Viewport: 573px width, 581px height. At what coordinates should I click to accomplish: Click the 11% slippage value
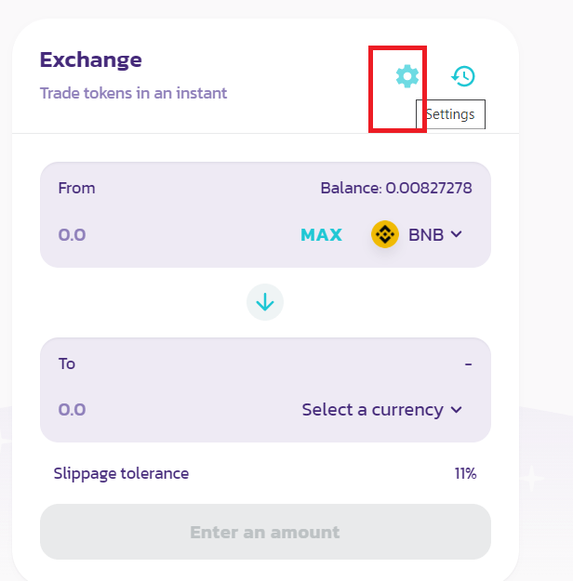click(x=465, y=474)
